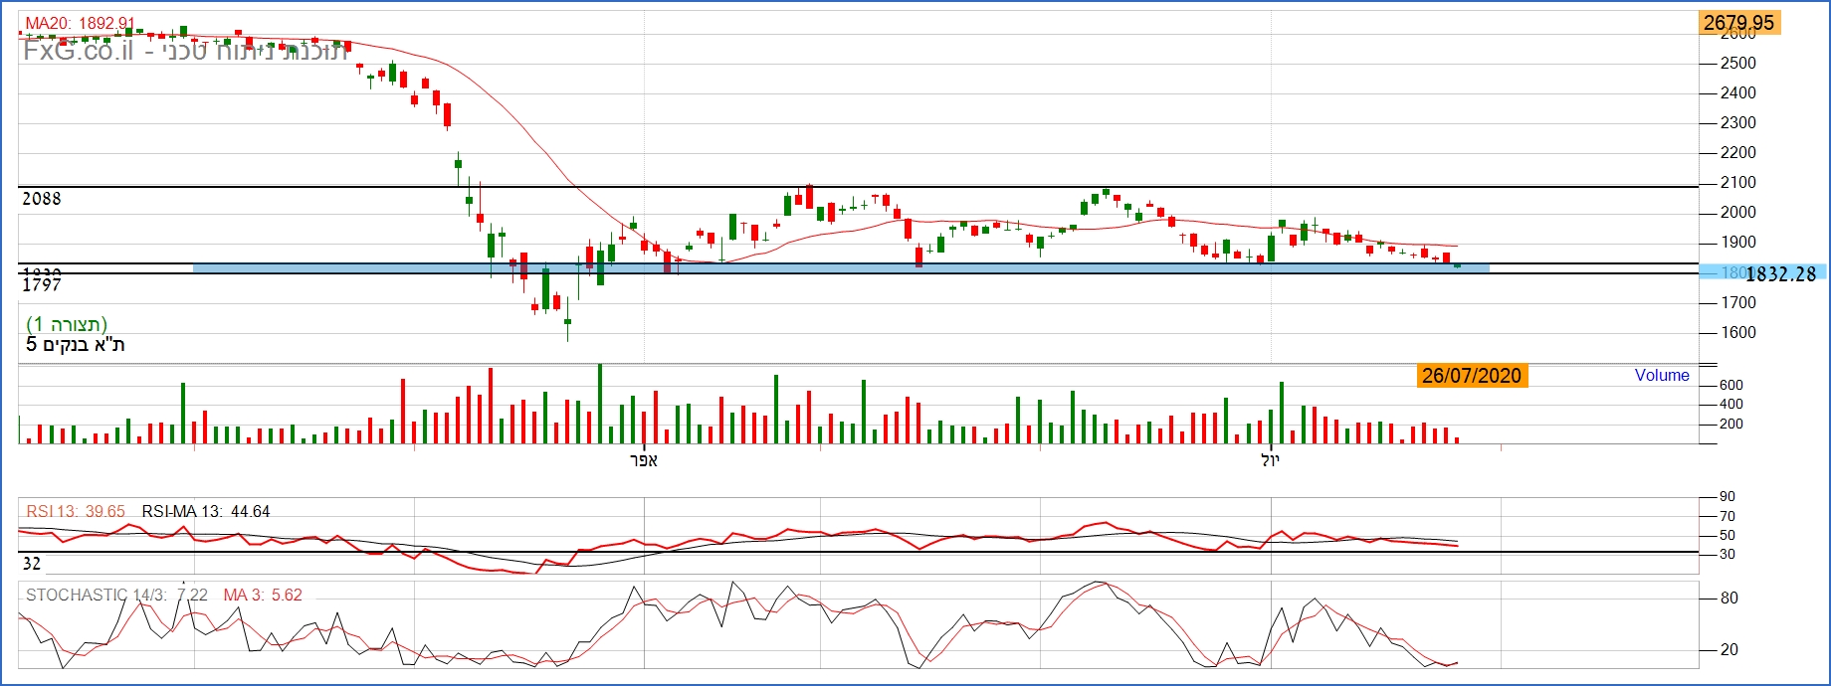Open the FxG.co.il watermark link

point(78,51)
